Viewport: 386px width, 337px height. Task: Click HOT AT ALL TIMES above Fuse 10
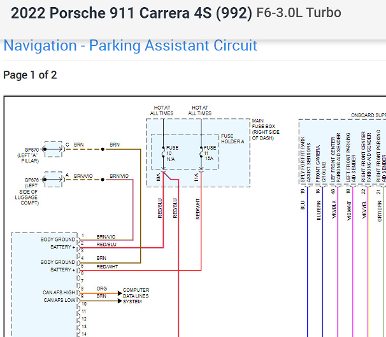(162, 110)
